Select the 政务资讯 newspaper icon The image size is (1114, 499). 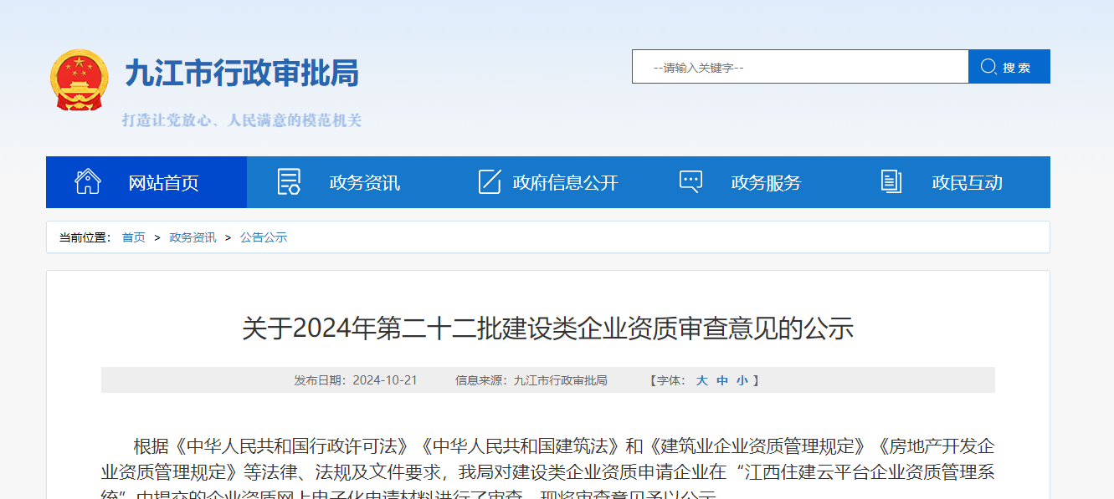pos(288,181)
